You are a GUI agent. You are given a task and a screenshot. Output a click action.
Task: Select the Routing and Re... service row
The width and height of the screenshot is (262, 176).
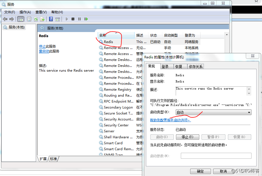[x=120, y=95]
